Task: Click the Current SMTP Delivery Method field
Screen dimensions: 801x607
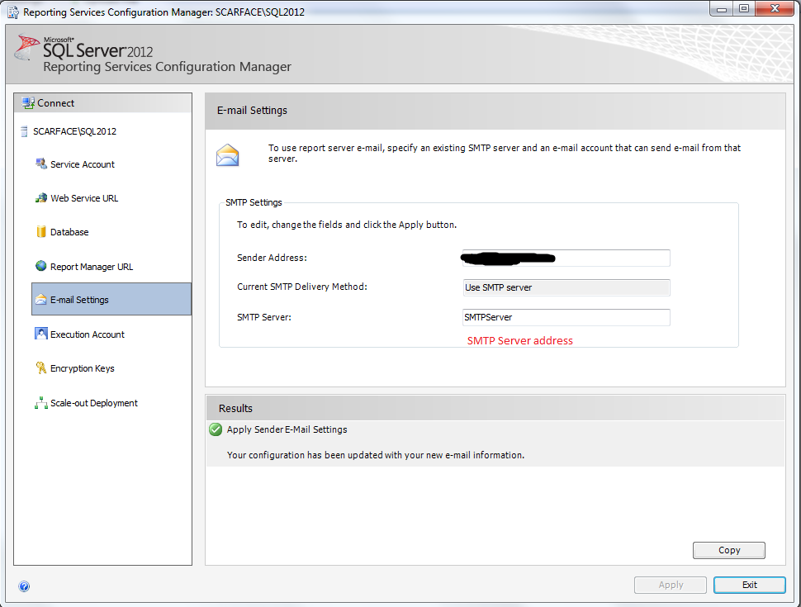Action: click(566, 287)
